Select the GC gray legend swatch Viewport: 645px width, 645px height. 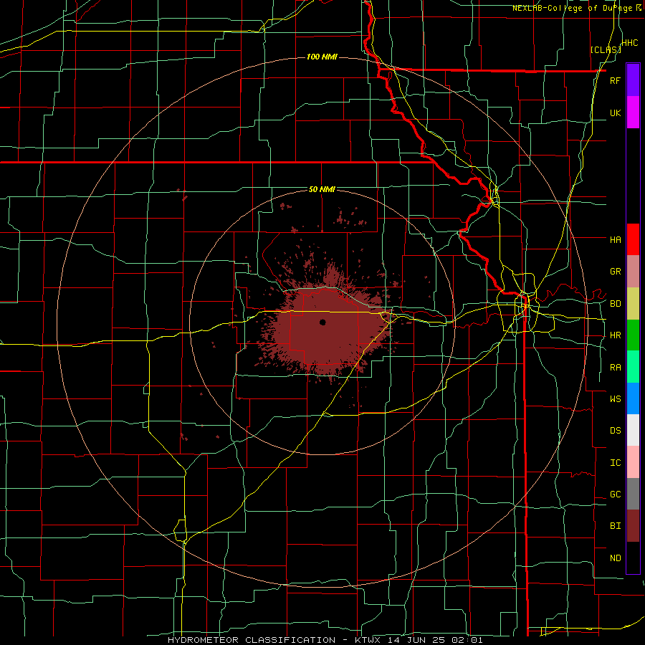[633, 494]
